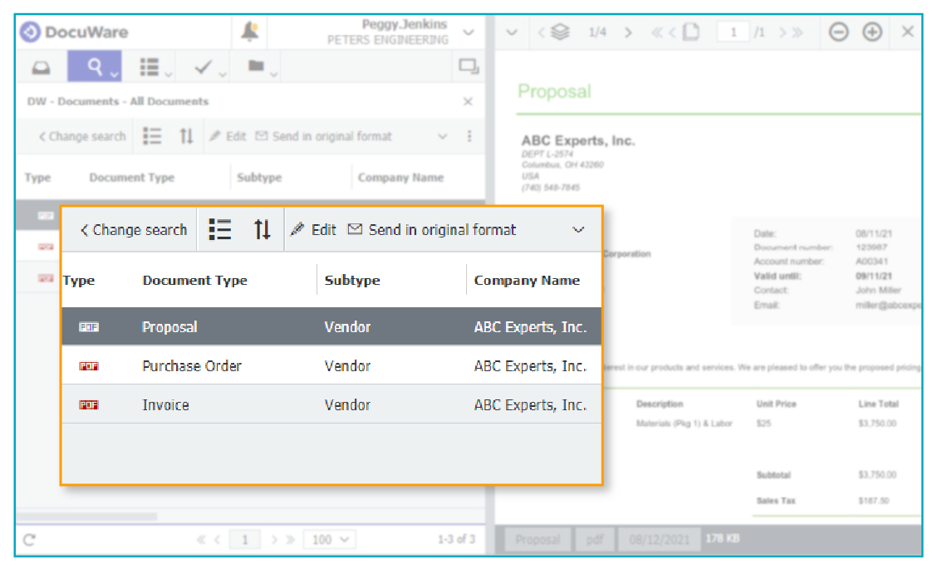Click the pdf label in viewer status bar
This screenshot has height=568, width=938.
(x=595, y=540)
